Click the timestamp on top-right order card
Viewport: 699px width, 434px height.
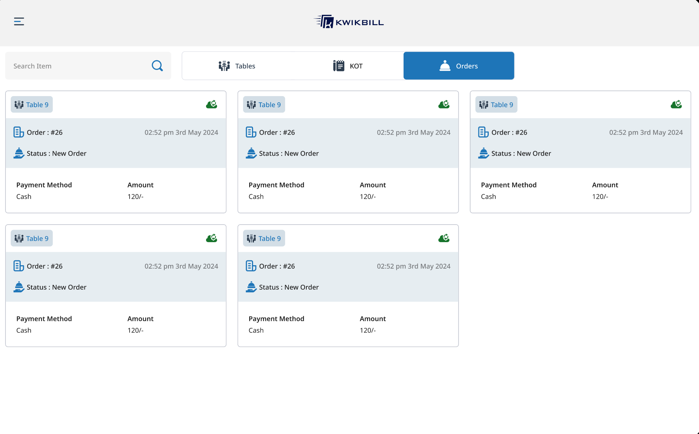pyautogui.click(x=646, y=133)
